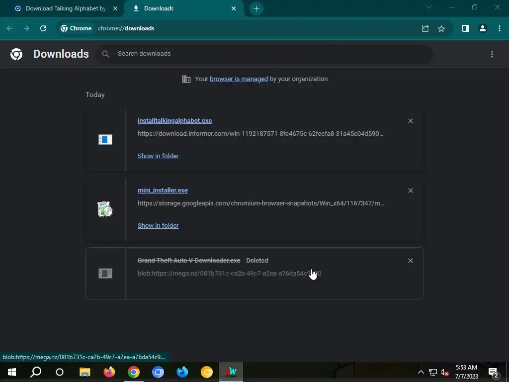
Task: Click the Chrome site info chip
Action: 76,28
